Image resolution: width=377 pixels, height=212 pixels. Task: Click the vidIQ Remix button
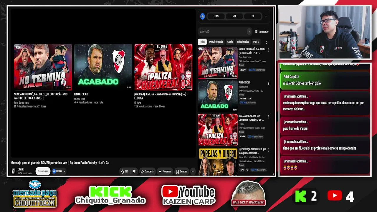coord(57,171)
